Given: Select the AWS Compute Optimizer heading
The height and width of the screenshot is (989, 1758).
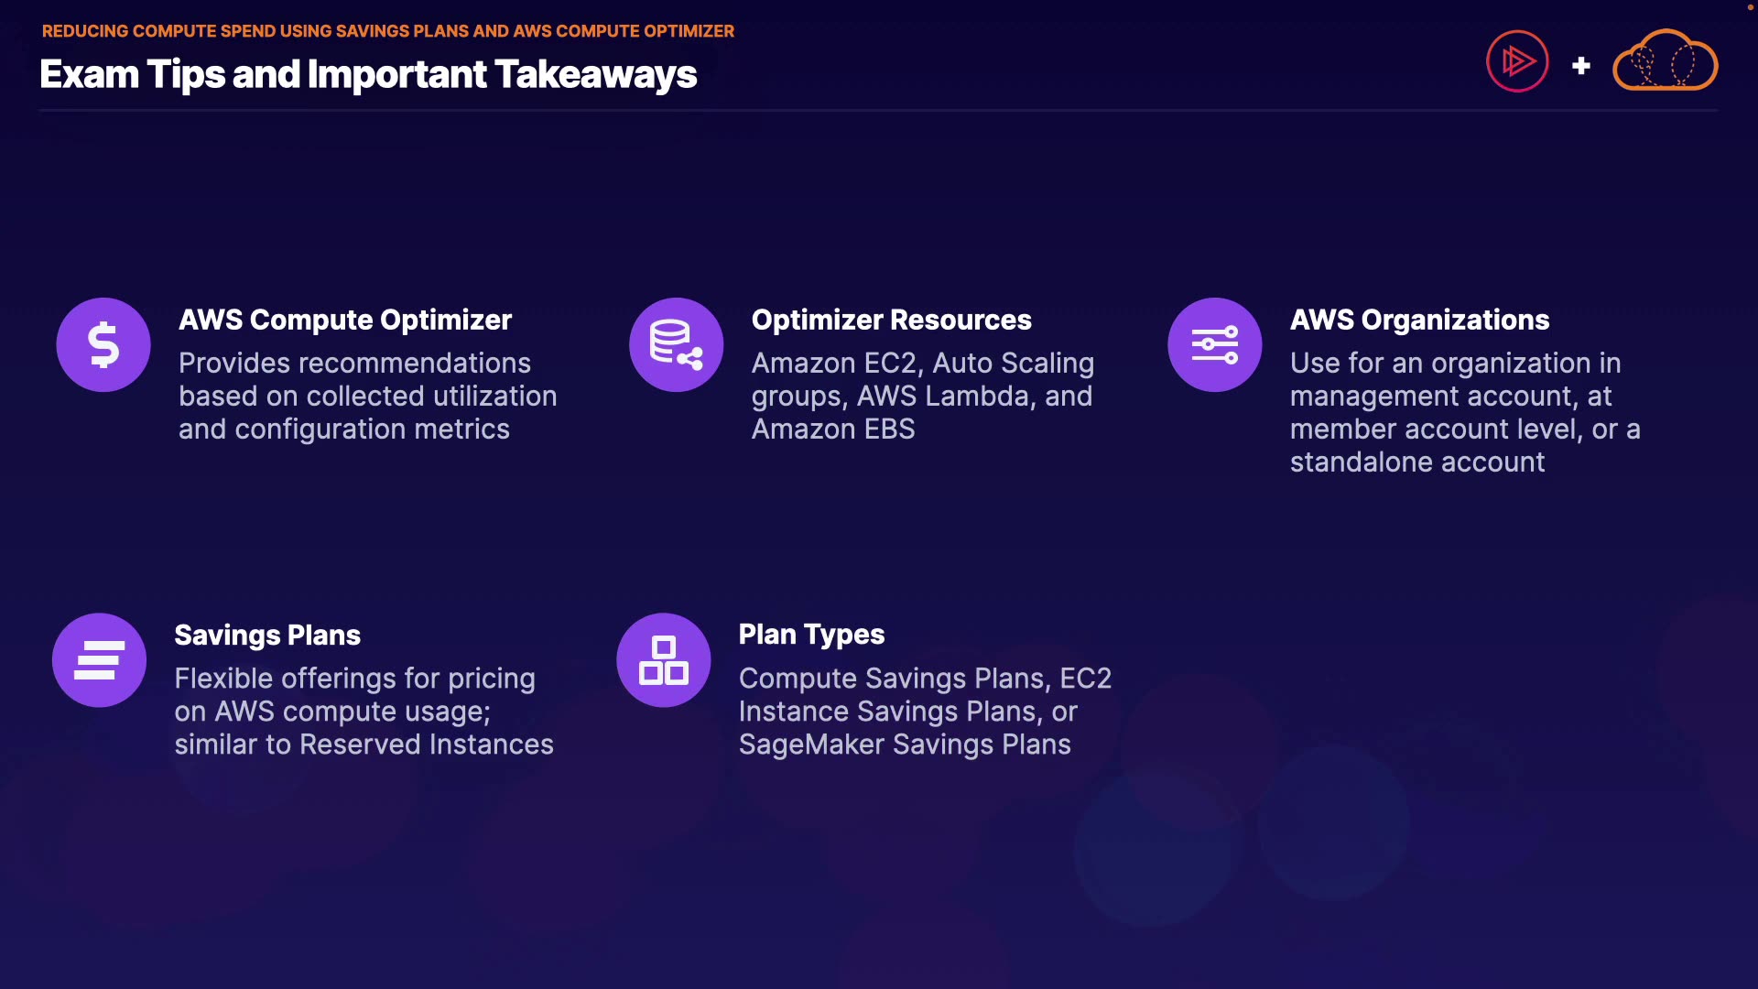Looking at the screenshot, I should click(345, 320).
